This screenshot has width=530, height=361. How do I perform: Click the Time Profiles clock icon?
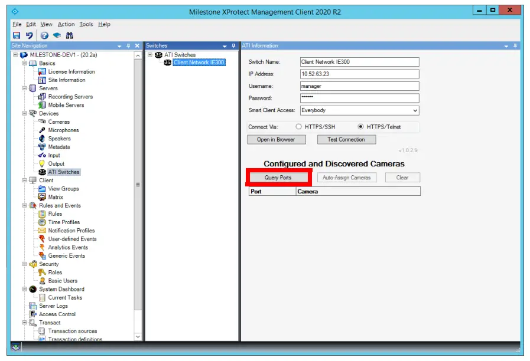42,222
